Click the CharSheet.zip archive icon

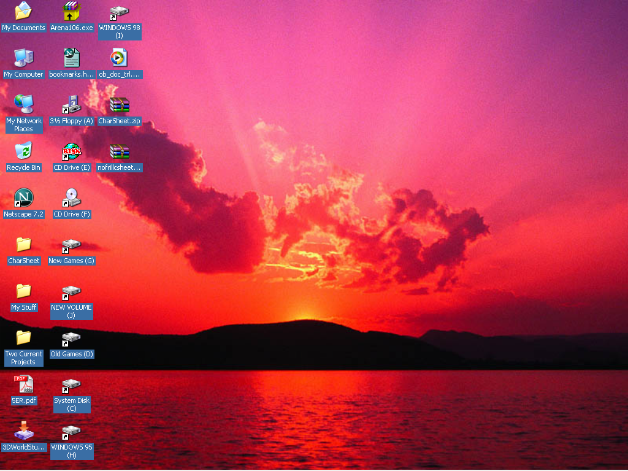(x=120, y=104)
